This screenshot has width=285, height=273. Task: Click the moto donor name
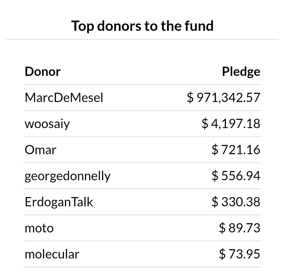tap(39, 228)
